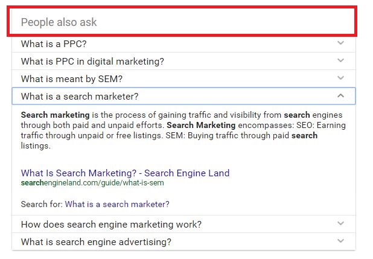Image resolution: width=373 pixels, height=259 pixels.
Task: Open the 'What is search engine advertising?' question
Action: 96,242
